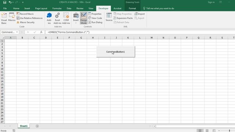The width and height of the screenshot is (235, 132).
Task: Open the undo history dropdown arrow
Action: 13,2
